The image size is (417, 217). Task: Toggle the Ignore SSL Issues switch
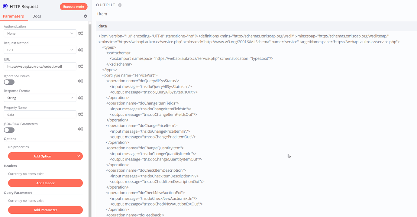pos(9,82)
